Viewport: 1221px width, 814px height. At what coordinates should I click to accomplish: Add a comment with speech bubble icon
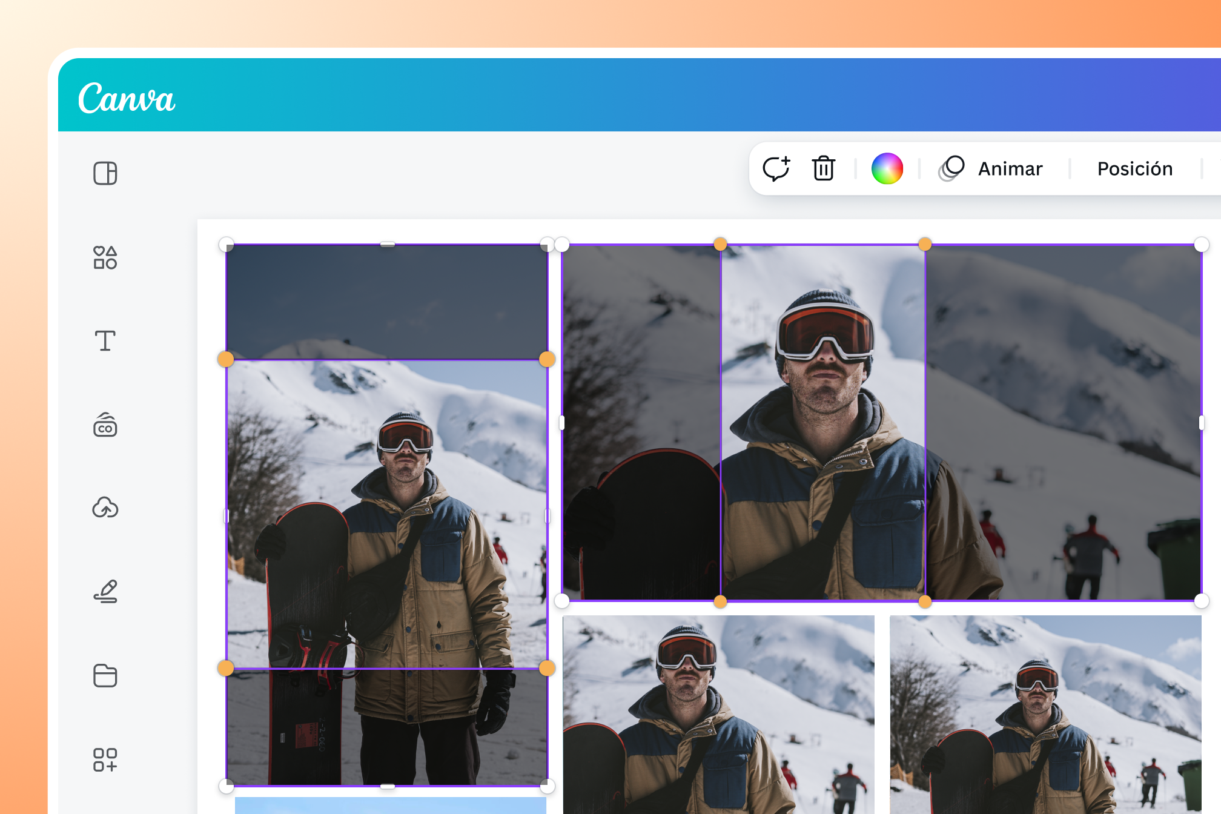click(776, 168)
